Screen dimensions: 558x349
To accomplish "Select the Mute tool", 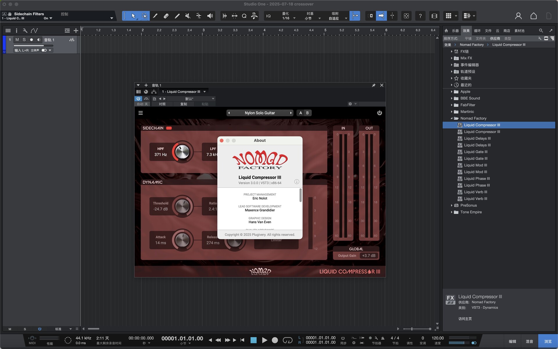I will point(188,16).
